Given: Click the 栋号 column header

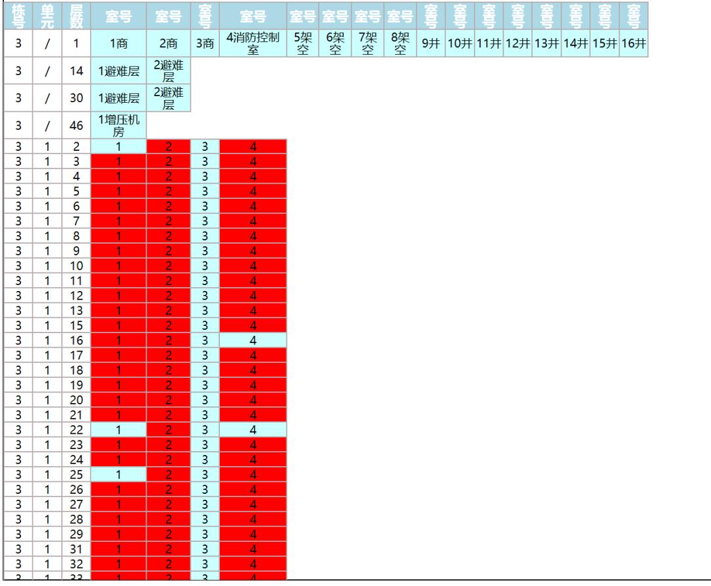Looking at the screenshot, I should [x=18, y=16].
